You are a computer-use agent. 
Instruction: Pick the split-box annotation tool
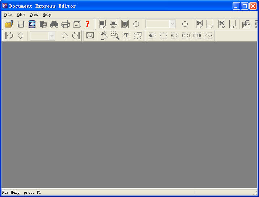(x=197, y=35)
